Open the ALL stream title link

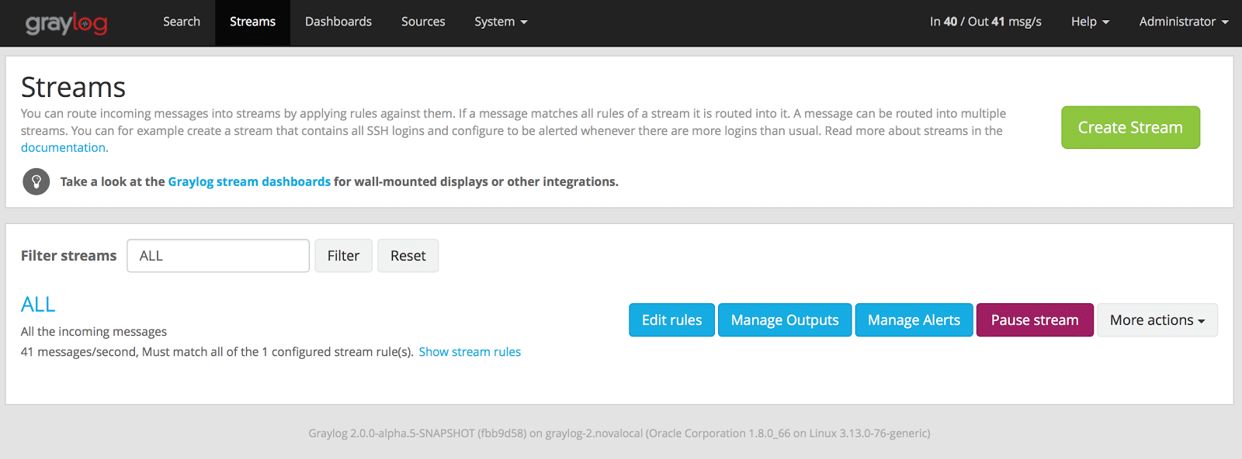(x=38, y=305)
